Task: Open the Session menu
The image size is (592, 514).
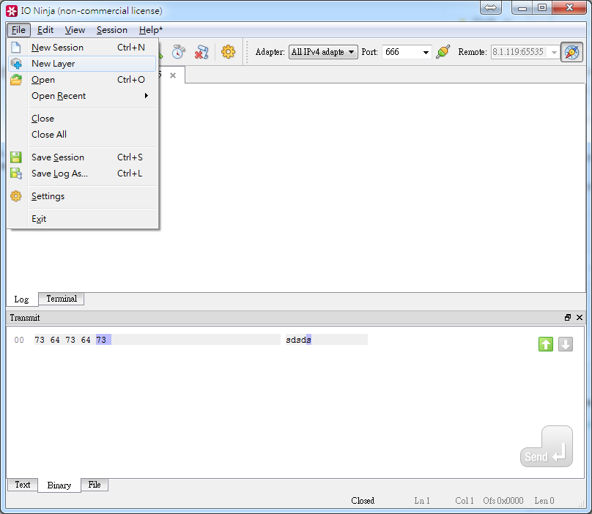Action: (x=112, y=30)
